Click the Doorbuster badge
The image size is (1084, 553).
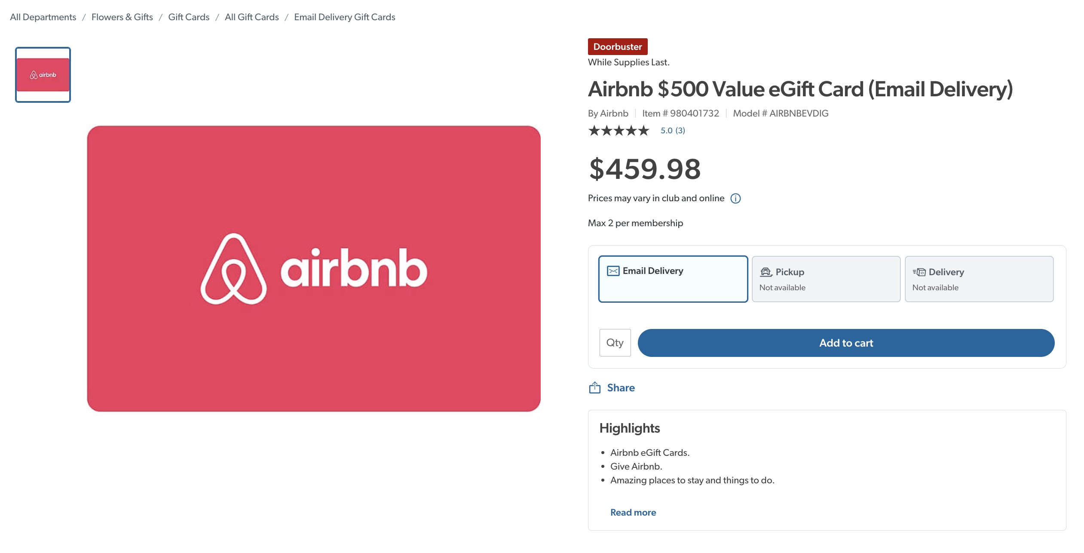[618, 46]
